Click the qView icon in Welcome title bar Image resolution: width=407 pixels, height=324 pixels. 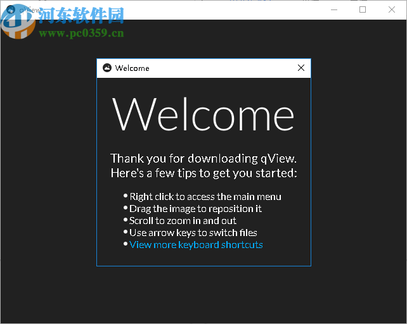click(x=107, y=68)
